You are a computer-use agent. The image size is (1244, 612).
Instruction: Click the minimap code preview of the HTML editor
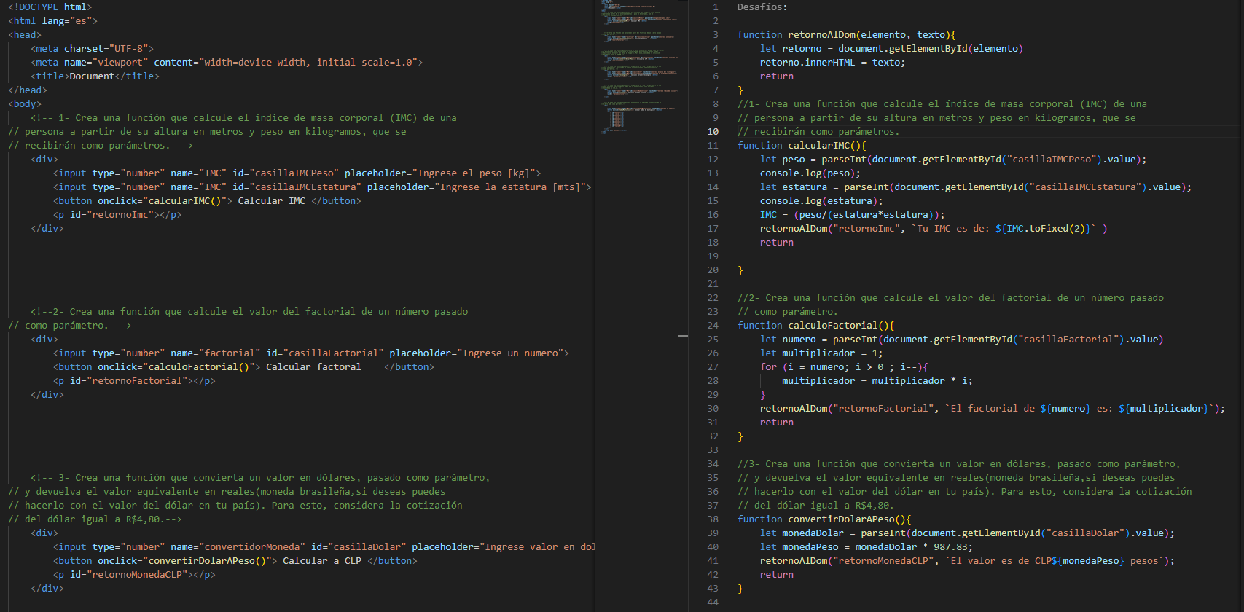(x=638, y=67)
